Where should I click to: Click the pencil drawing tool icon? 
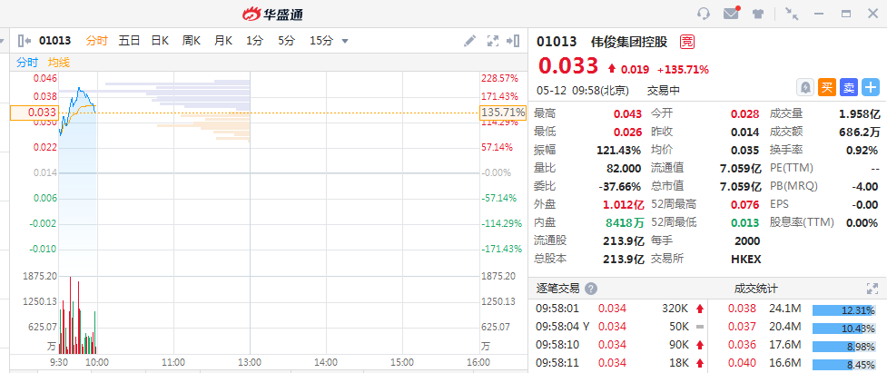[469, 41]
